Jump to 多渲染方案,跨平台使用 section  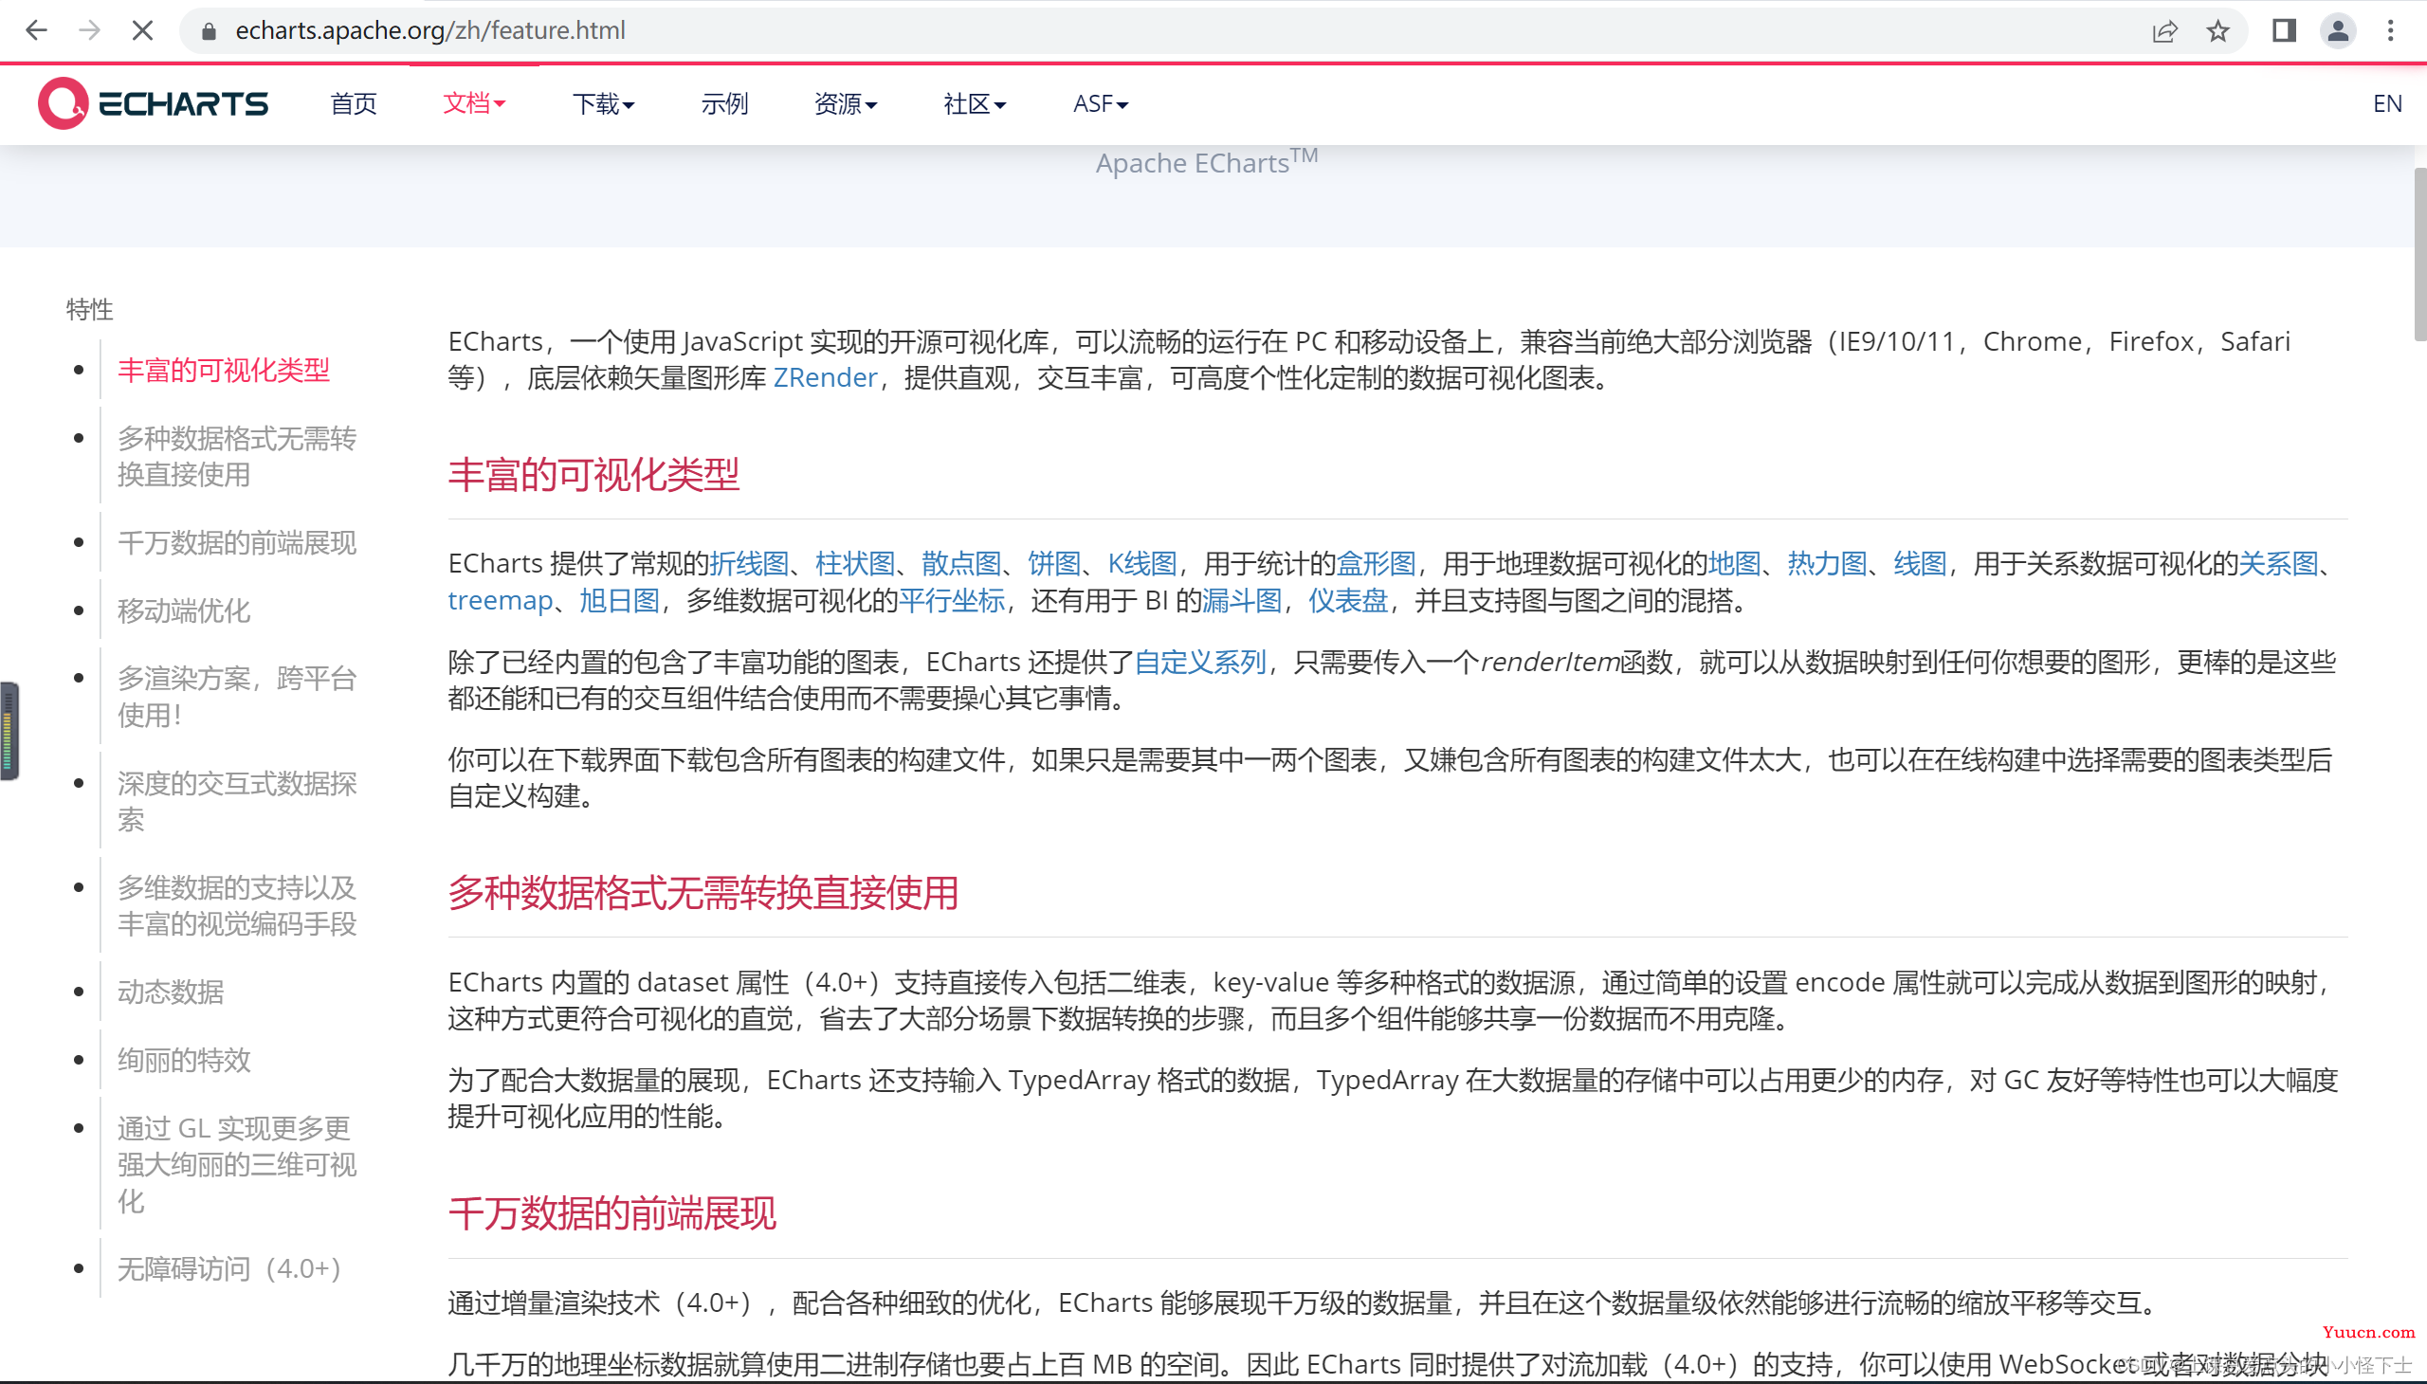point(237,696)
